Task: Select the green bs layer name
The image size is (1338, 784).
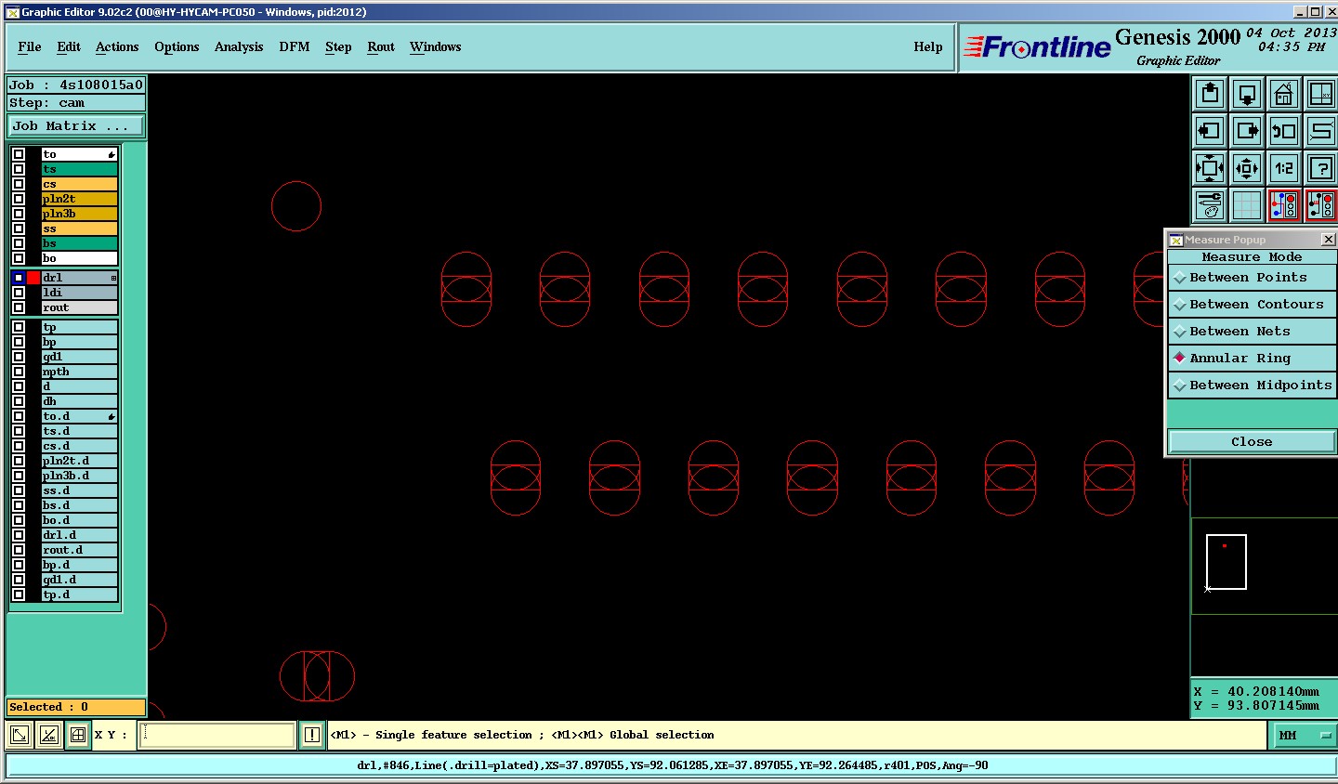Action: tap(80, 243)
